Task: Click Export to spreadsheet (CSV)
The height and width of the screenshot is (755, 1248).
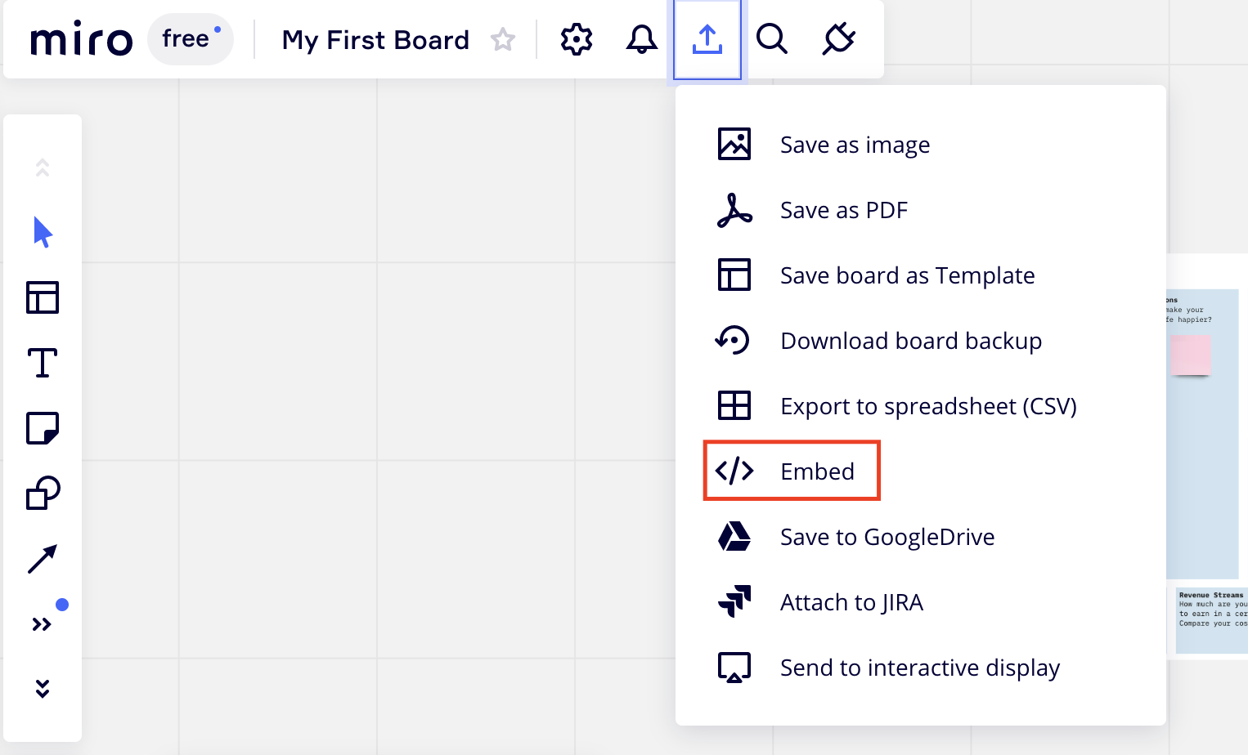Action: pyautogui.click(x=927, y=406)
